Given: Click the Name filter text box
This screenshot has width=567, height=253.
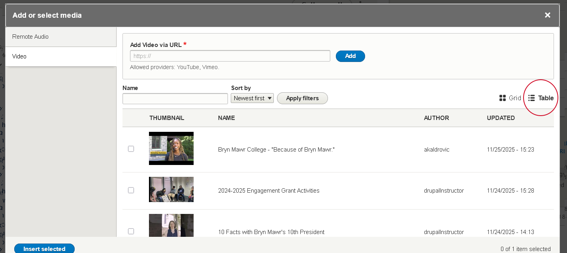Looking at the screenshot, I should (175, 99).
